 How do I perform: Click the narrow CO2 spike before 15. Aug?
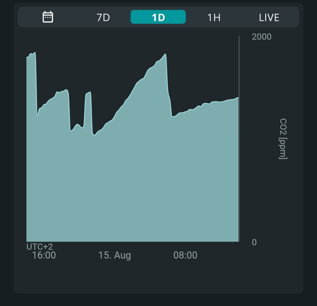[x=88, y=93]
